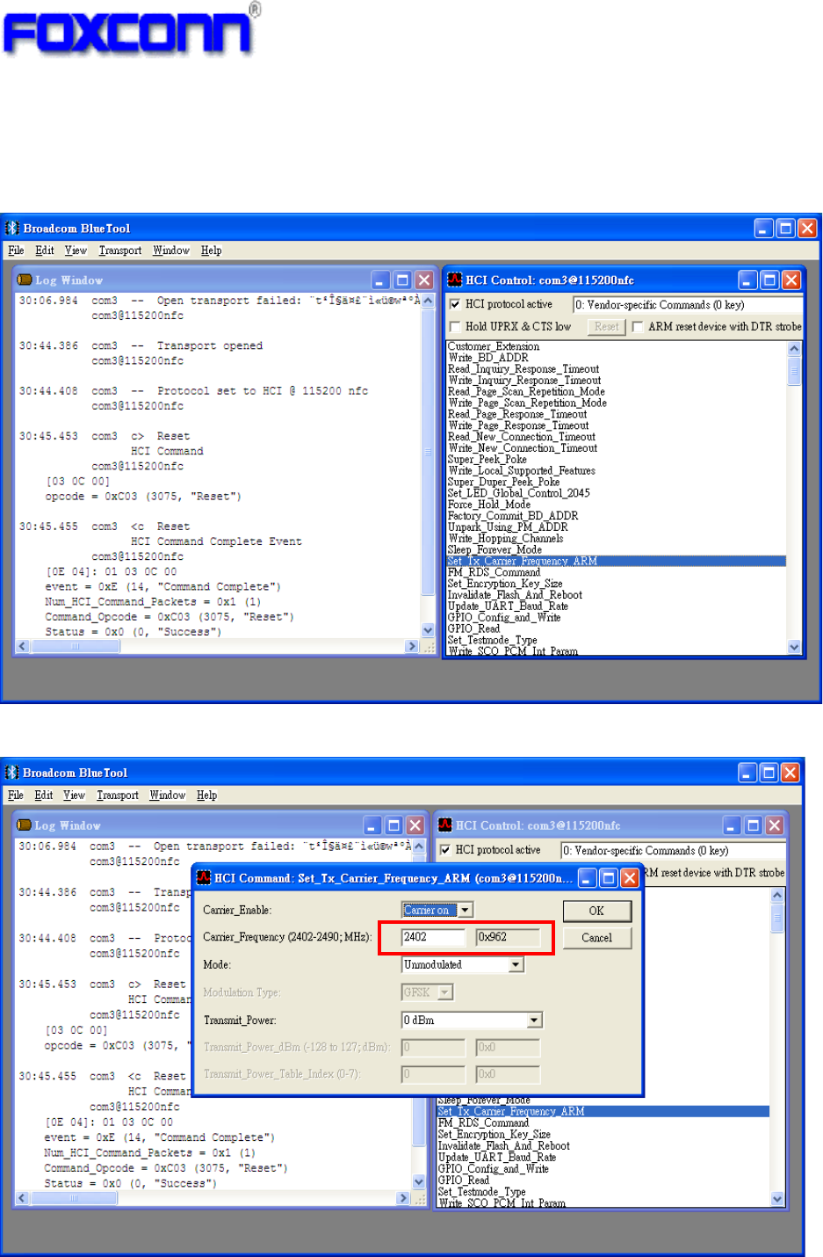Select Set_LED_Global_Control_2045 command
This screenshot has height=1257, width=823.
coord(519,493)
